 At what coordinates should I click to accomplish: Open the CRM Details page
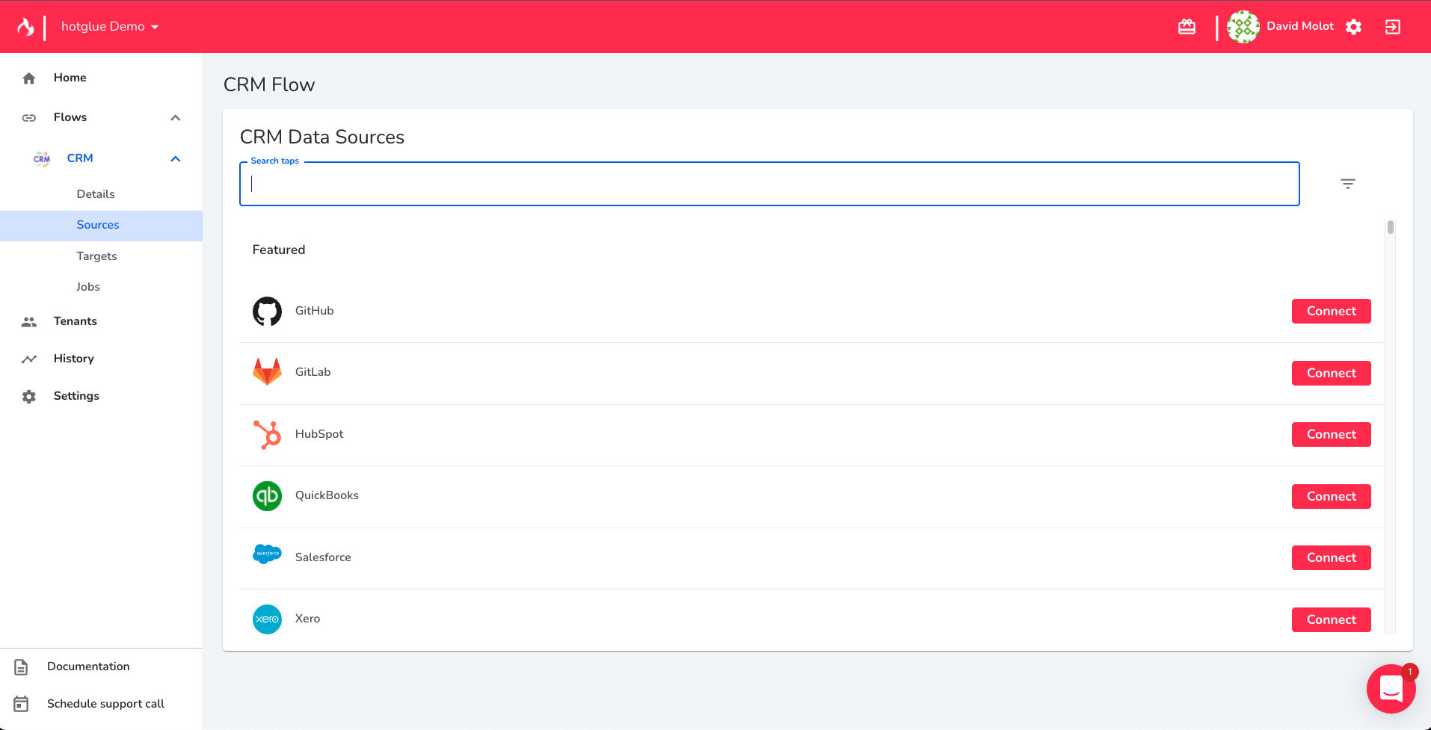[x=96, y=194]
